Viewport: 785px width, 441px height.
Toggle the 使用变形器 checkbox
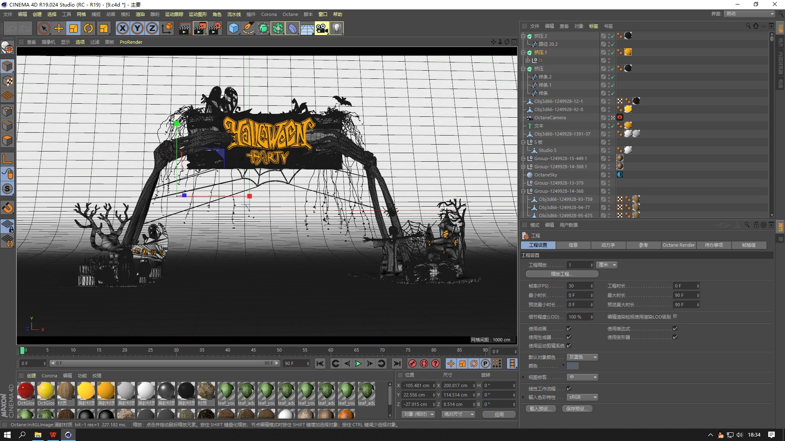pyautogui.click(x=675, y=337)
